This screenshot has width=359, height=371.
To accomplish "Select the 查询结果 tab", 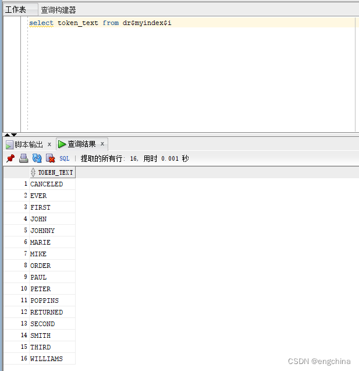I will pyautogui.click(x=81, y=144).
